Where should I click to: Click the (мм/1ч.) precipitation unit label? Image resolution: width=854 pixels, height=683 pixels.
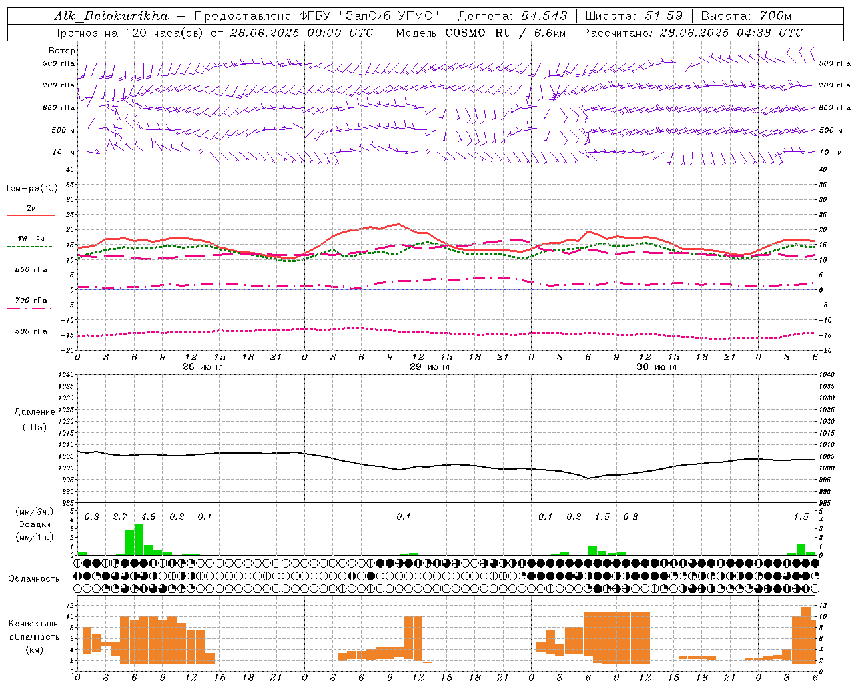pyautogui.click(x=34, y=537)
